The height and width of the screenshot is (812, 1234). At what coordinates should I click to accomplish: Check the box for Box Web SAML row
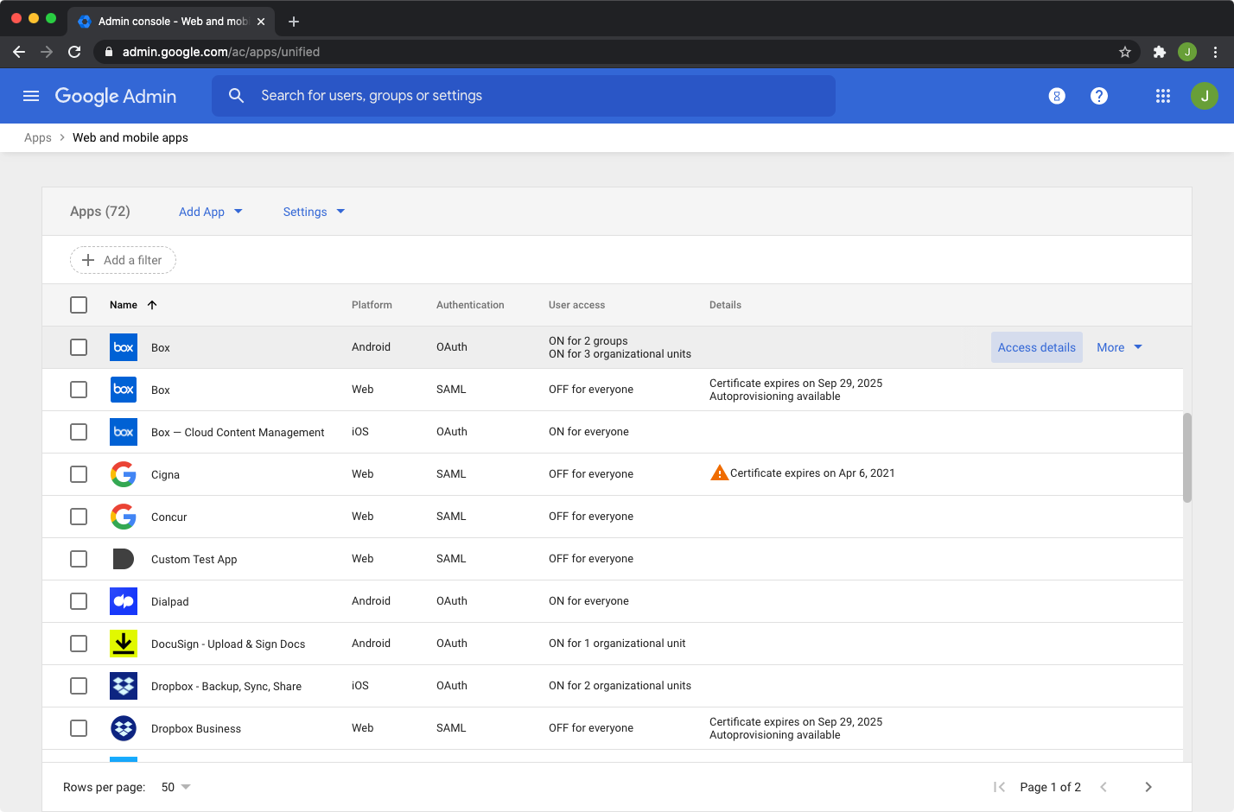coord(79,390)
